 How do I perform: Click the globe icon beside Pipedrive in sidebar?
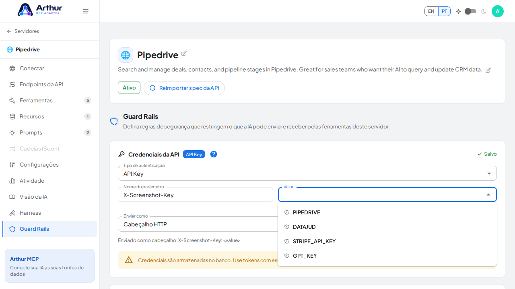[10, 49]
